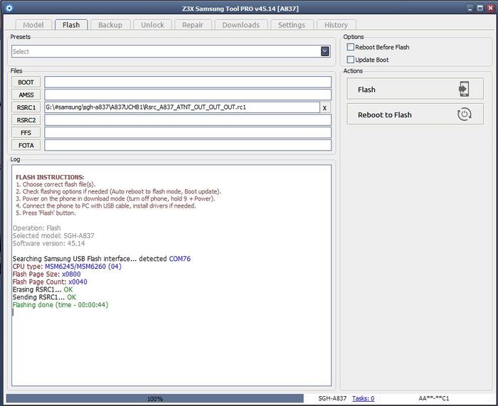Click 'Flashing done (time - 00:00:44)' log line

coord(60,305)
